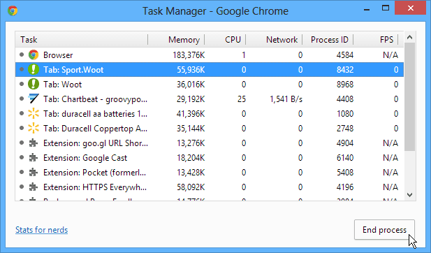Click the puzzle icon beside Google Cast extension
431x253 pixels.
pos(34,157)
